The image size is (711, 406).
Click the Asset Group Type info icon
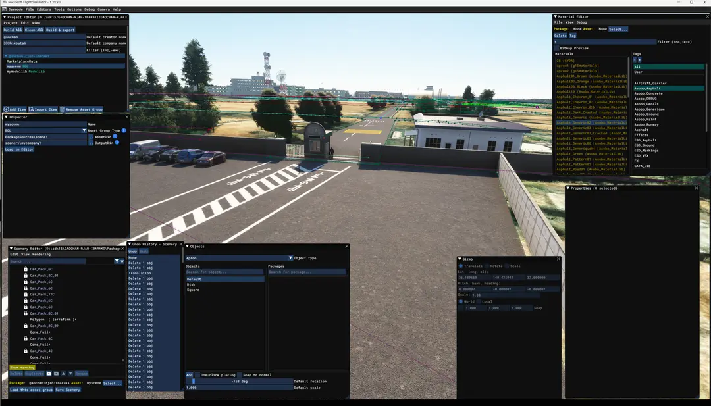coord(124,130)
